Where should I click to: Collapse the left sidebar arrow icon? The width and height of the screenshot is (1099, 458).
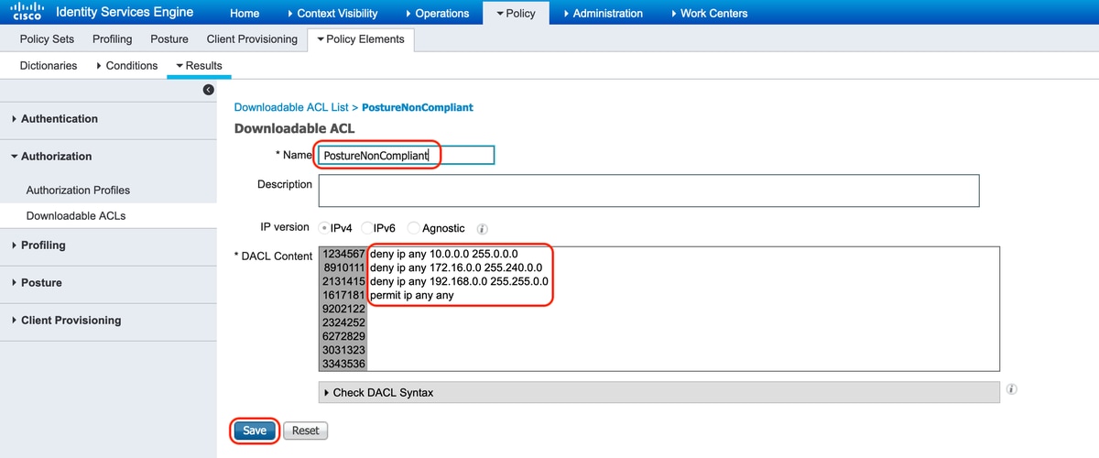[208, 90]
